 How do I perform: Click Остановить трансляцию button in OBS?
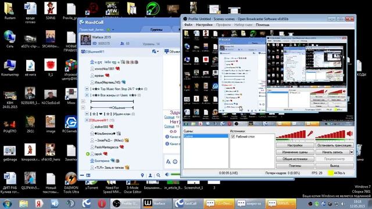(x=335, y=145)
